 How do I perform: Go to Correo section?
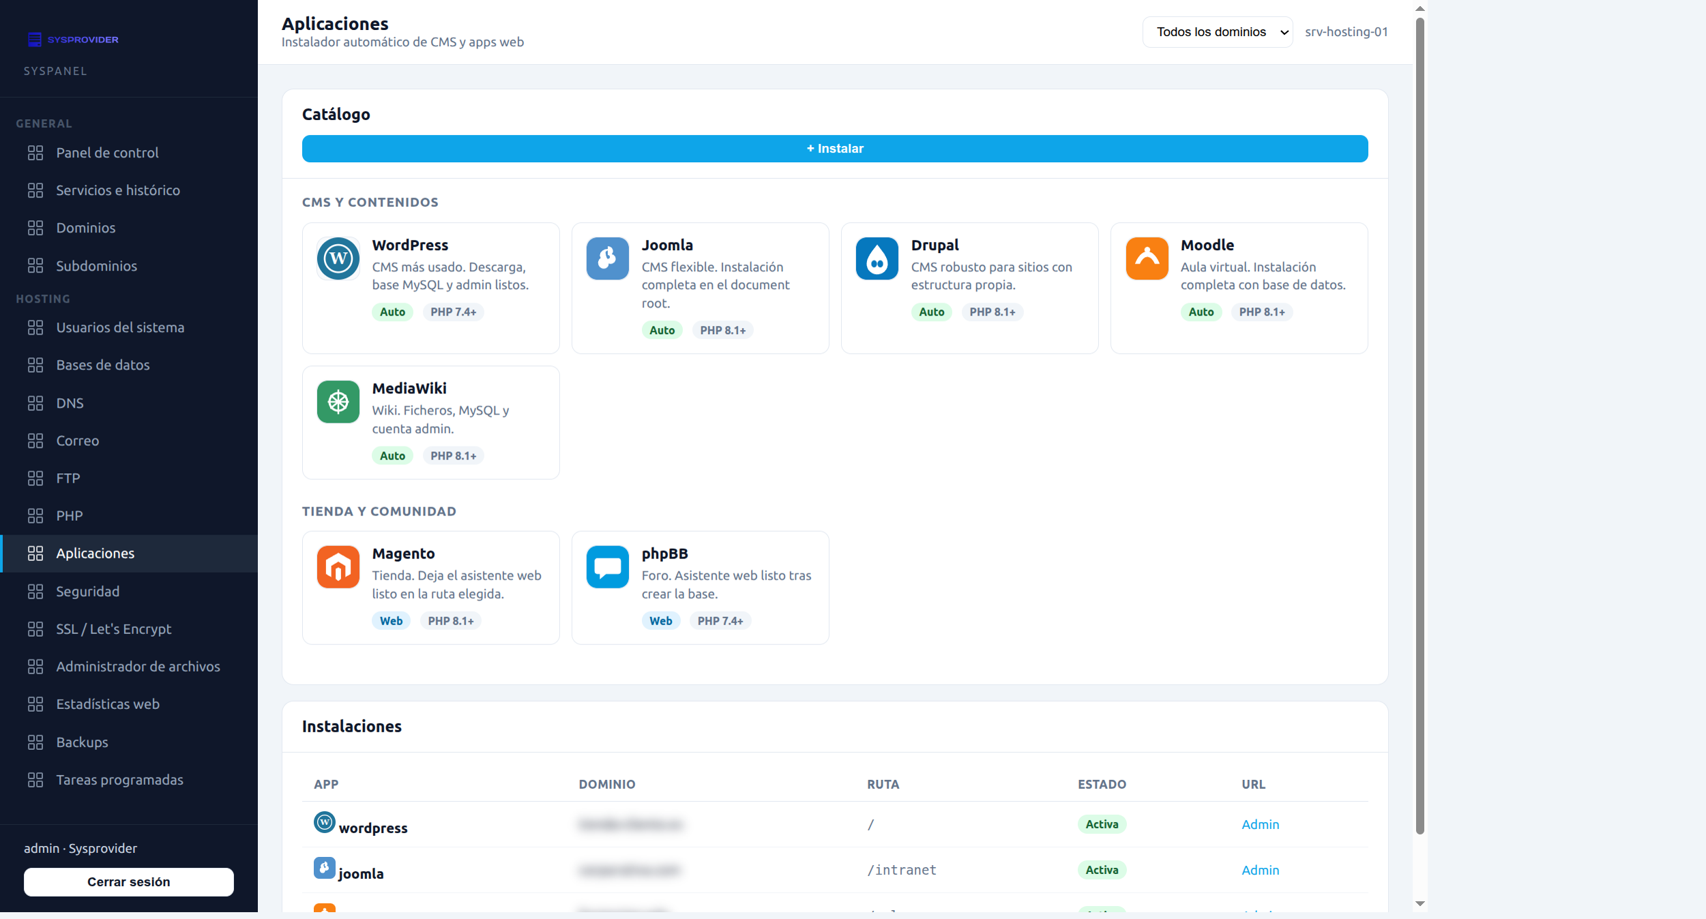pyautogui.click(x=129, y=440)
